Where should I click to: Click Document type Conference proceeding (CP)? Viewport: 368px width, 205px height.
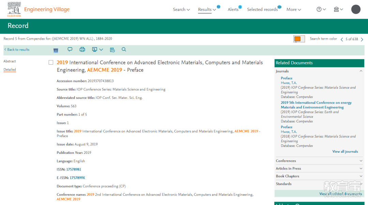(x=104, y=186)
